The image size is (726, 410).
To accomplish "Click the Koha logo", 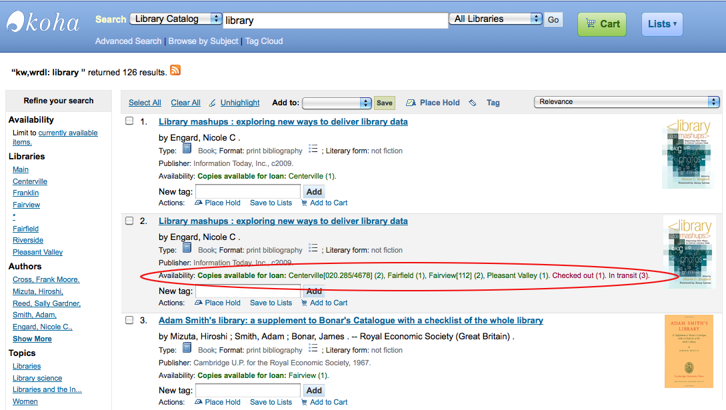I will pos(43,22).
